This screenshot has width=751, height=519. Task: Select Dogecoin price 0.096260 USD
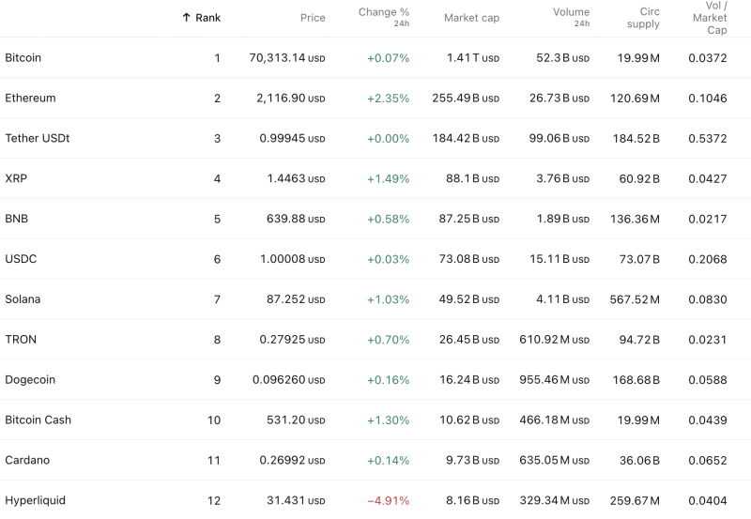[289, 380]
